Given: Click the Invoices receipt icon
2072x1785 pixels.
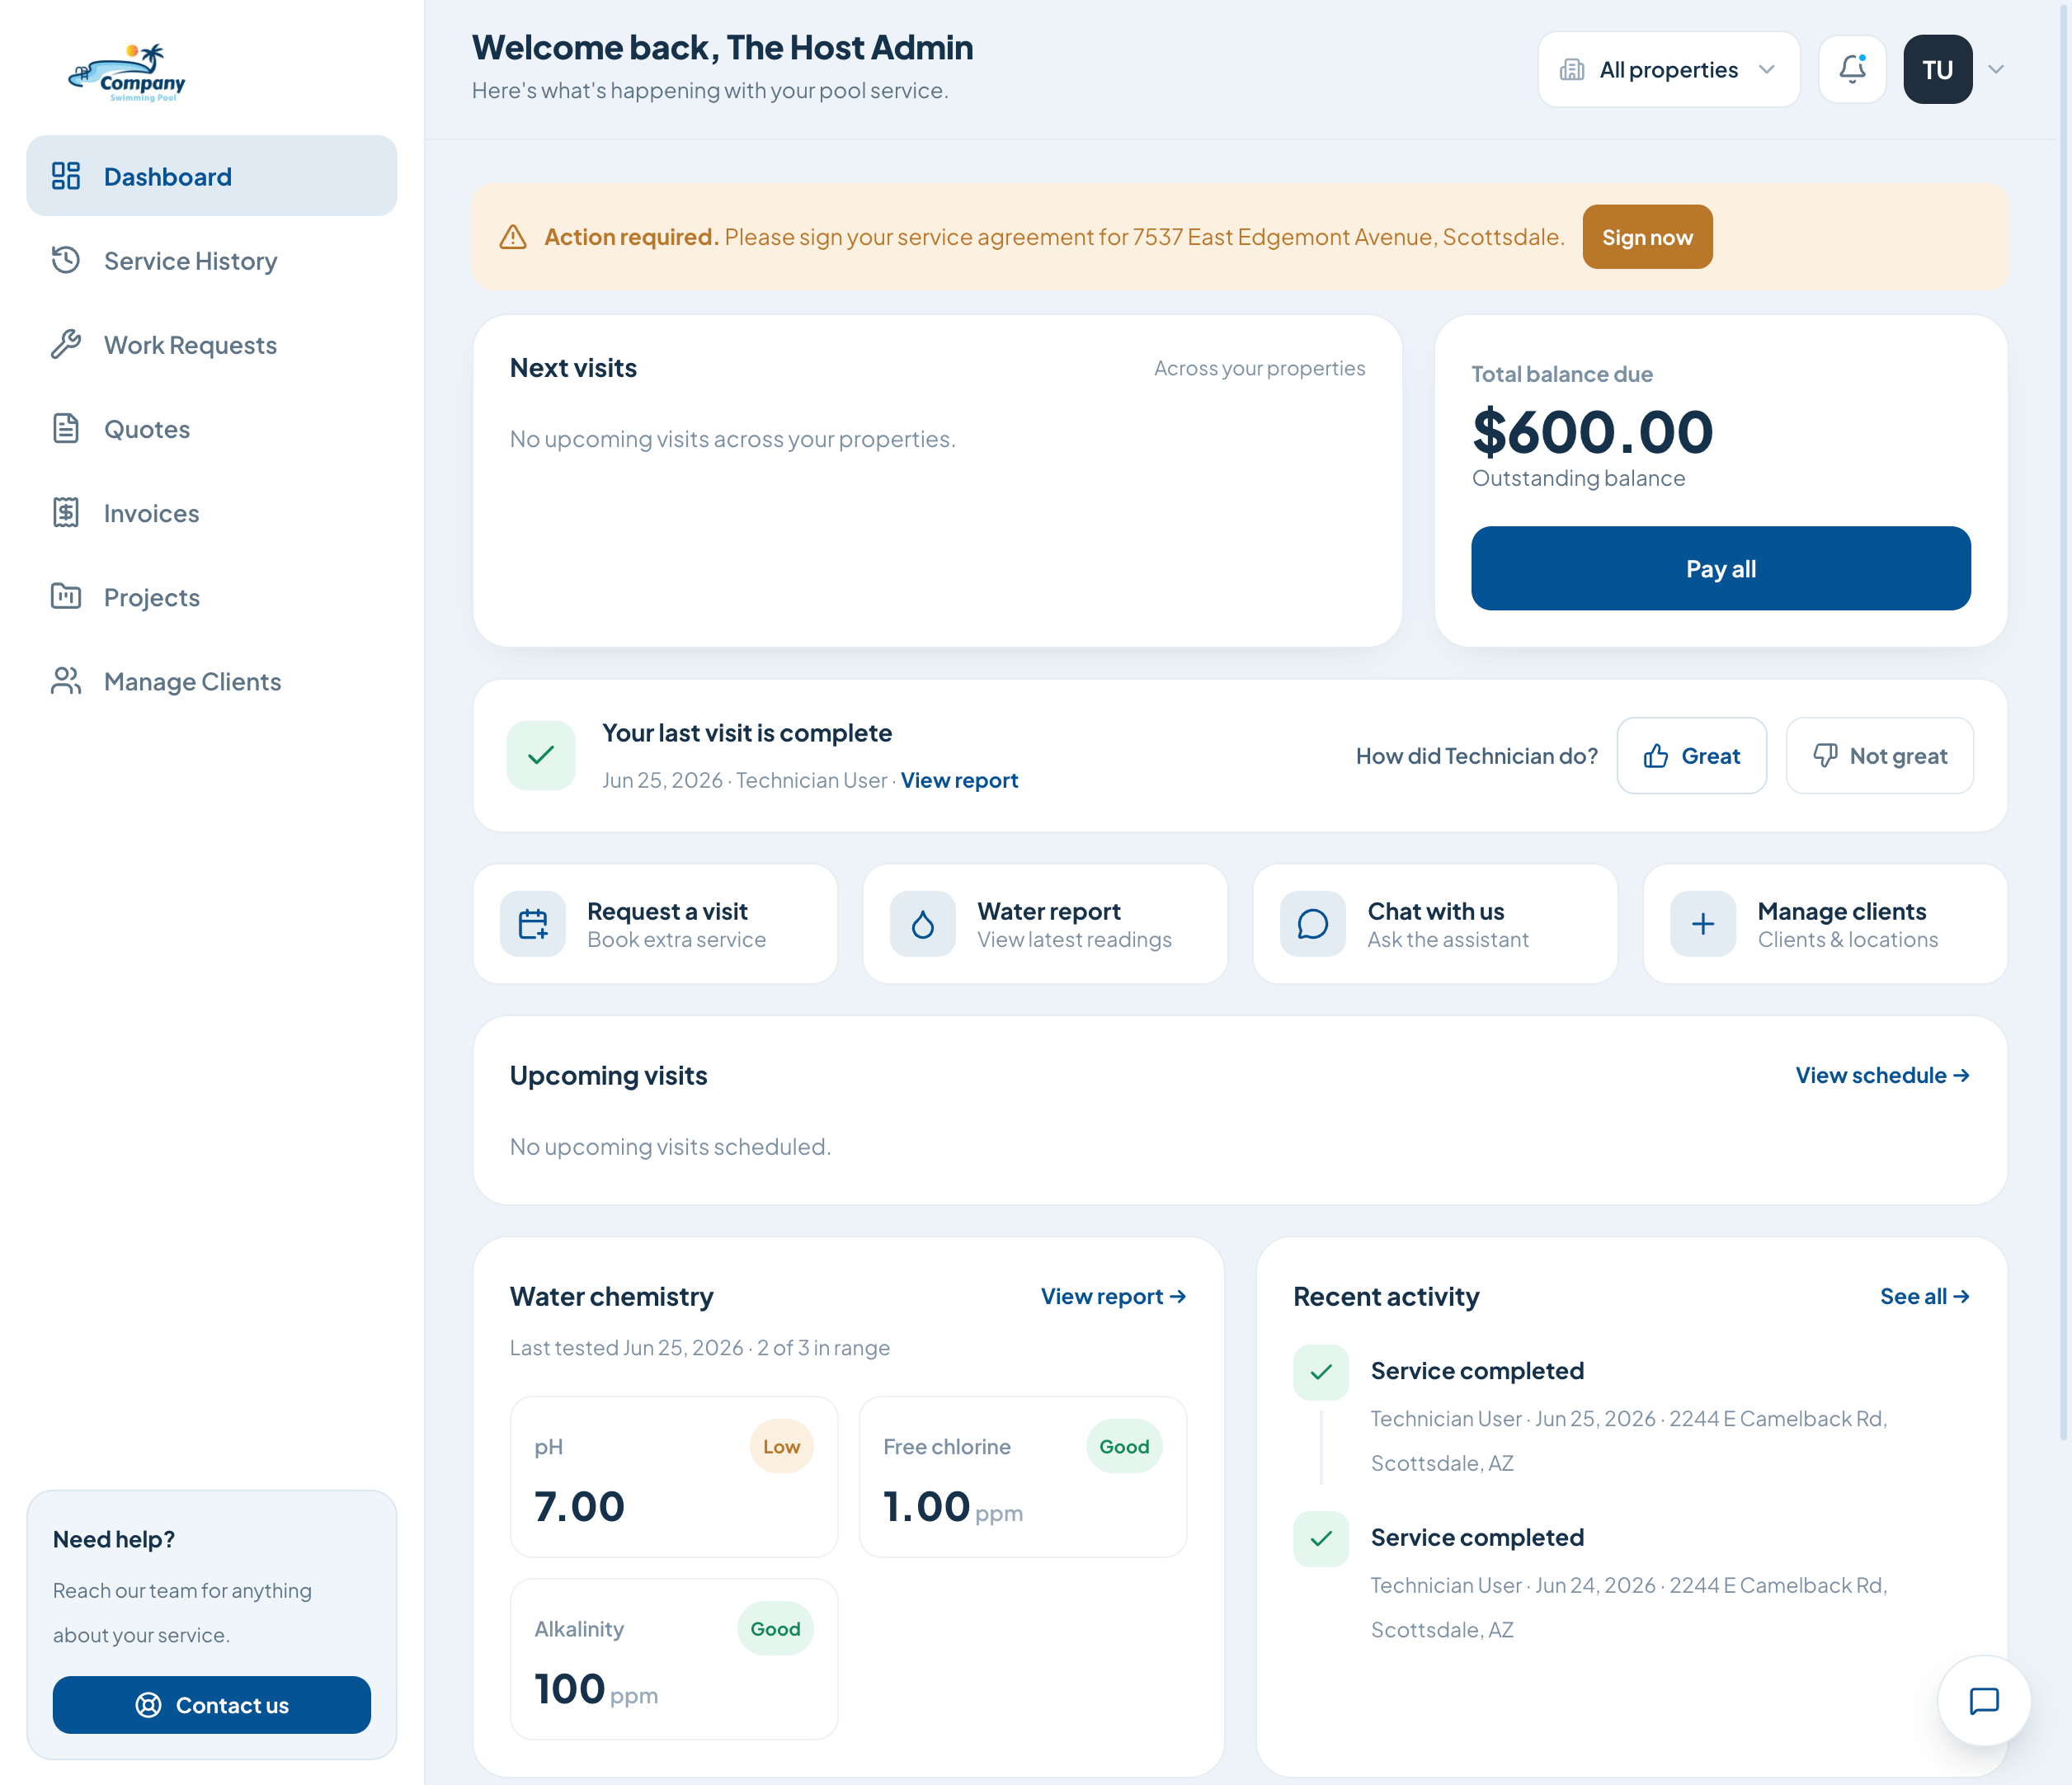Looking at the screenshot, I should pos(66,512).
